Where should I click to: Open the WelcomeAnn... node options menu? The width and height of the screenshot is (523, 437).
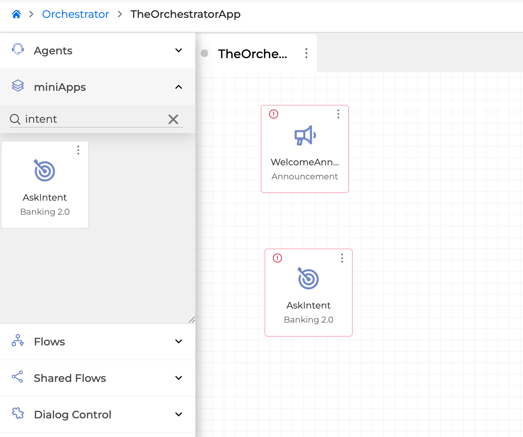pos(338,114)
